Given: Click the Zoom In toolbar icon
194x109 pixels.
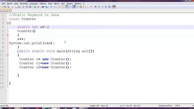Looking at the screenshot, I should coord(51,7).
